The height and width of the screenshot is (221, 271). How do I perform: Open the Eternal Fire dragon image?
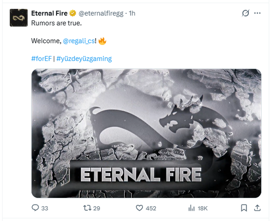click(x=146, y=133)
